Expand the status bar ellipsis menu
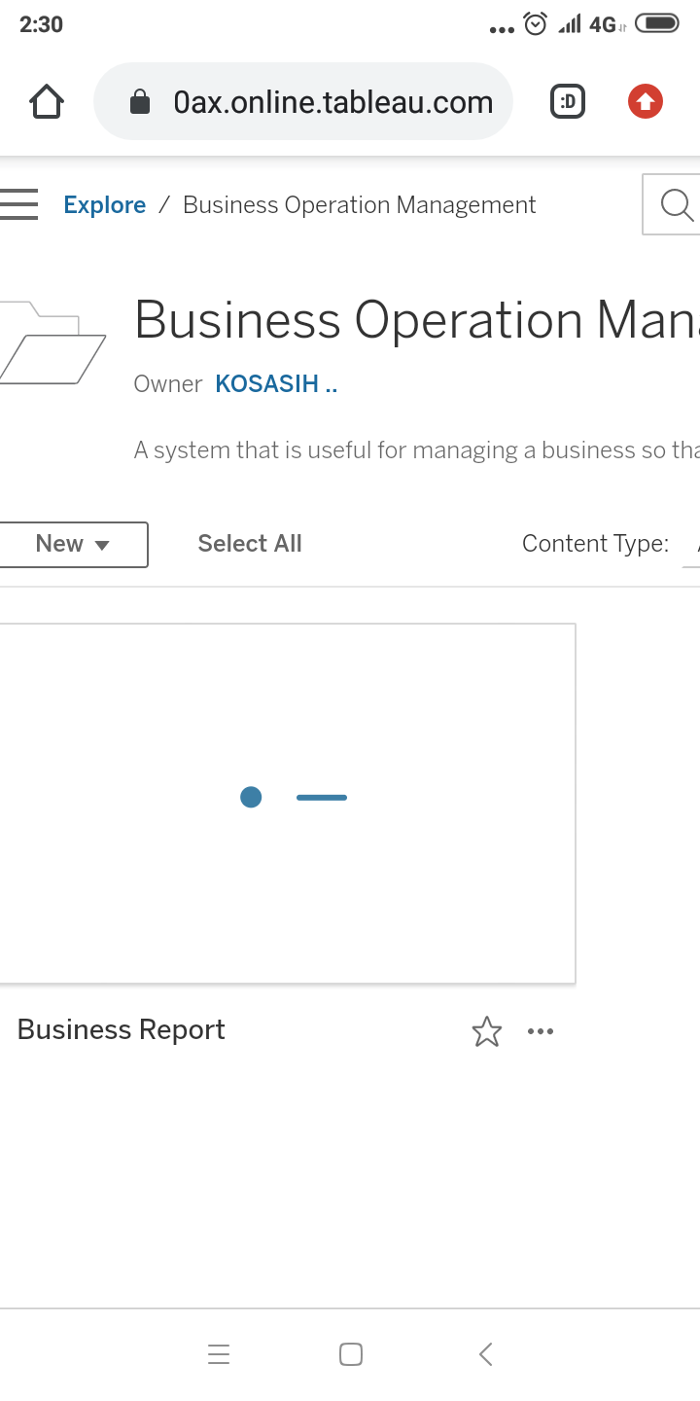This screenshot has width=700, height=1401. point(501,25)
